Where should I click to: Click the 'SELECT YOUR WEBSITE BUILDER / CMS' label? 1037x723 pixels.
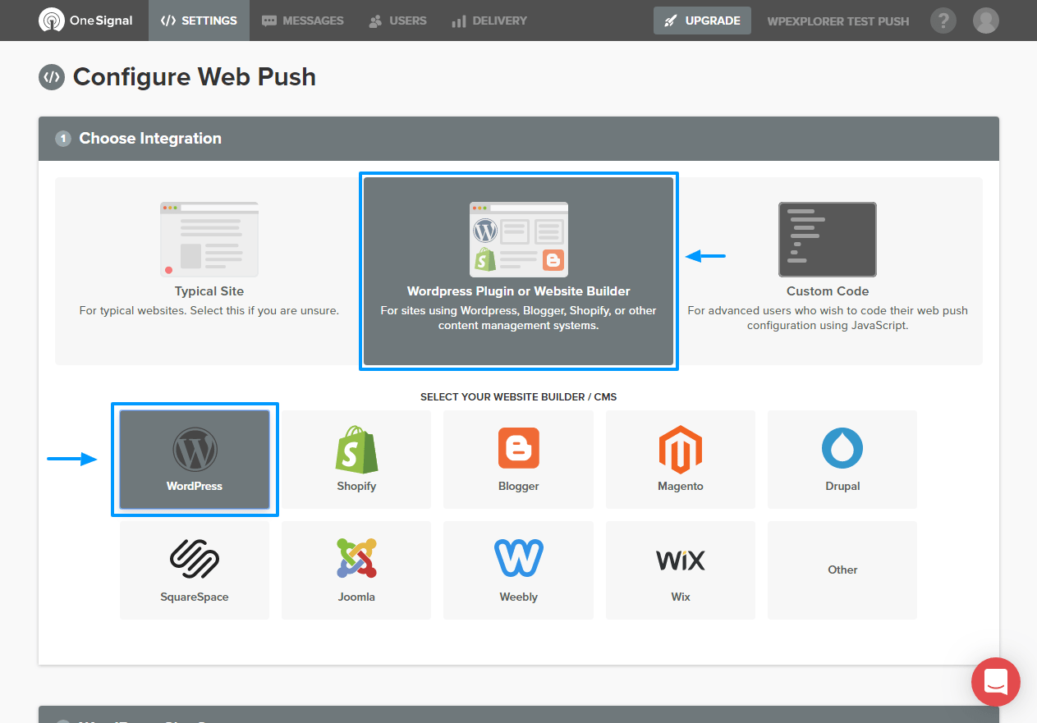coord(519,397)
